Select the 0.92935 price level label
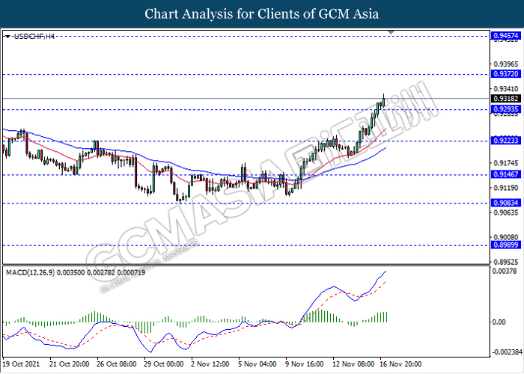 [505, 109]
